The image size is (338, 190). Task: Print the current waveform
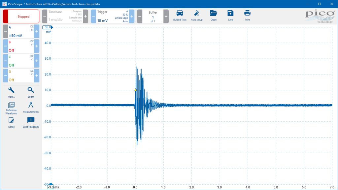(247, 16)
